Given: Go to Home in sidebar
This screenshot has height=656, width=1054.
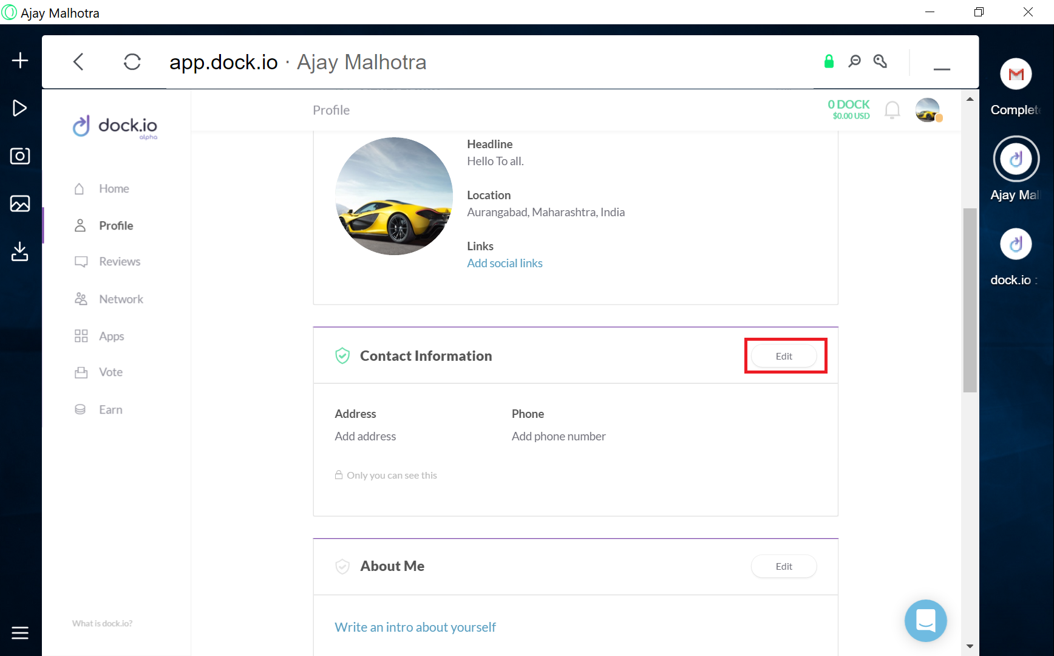Looking at the screenshot, I should pyautogui.click(x=114, y=189).
